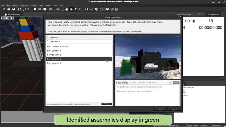Click the fourth camera icon in viewport
This screenshot has height=127, width=226.
pos(12,18)
